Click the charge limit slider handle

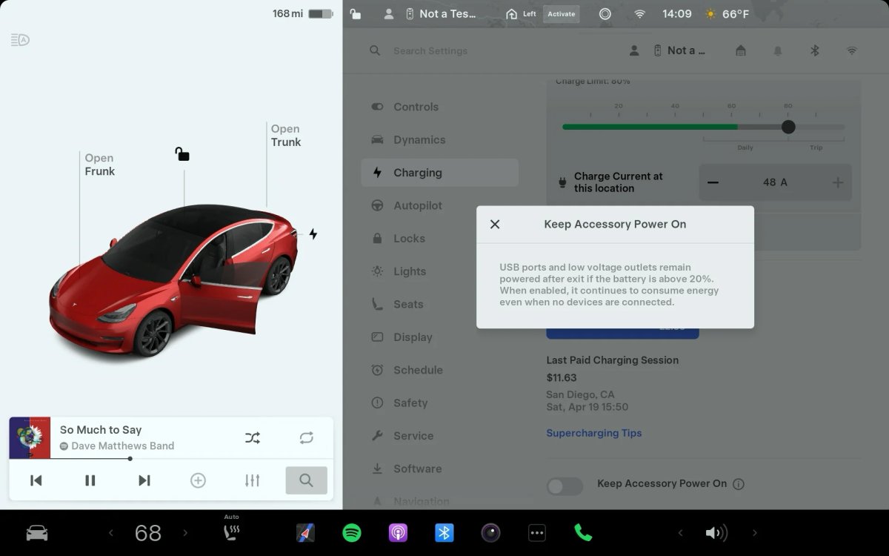click(x=788, y=127)
